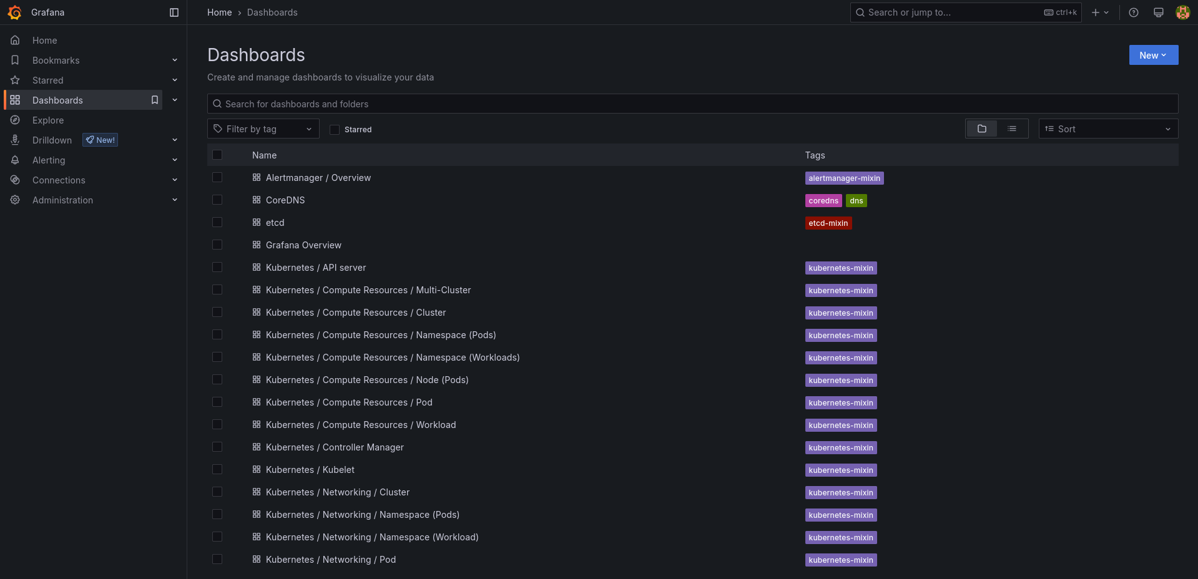Check the Grafana Overview row checkbox
This screenshot has width=1198, height=579.
pyautogui.click(x=217, y=245)
